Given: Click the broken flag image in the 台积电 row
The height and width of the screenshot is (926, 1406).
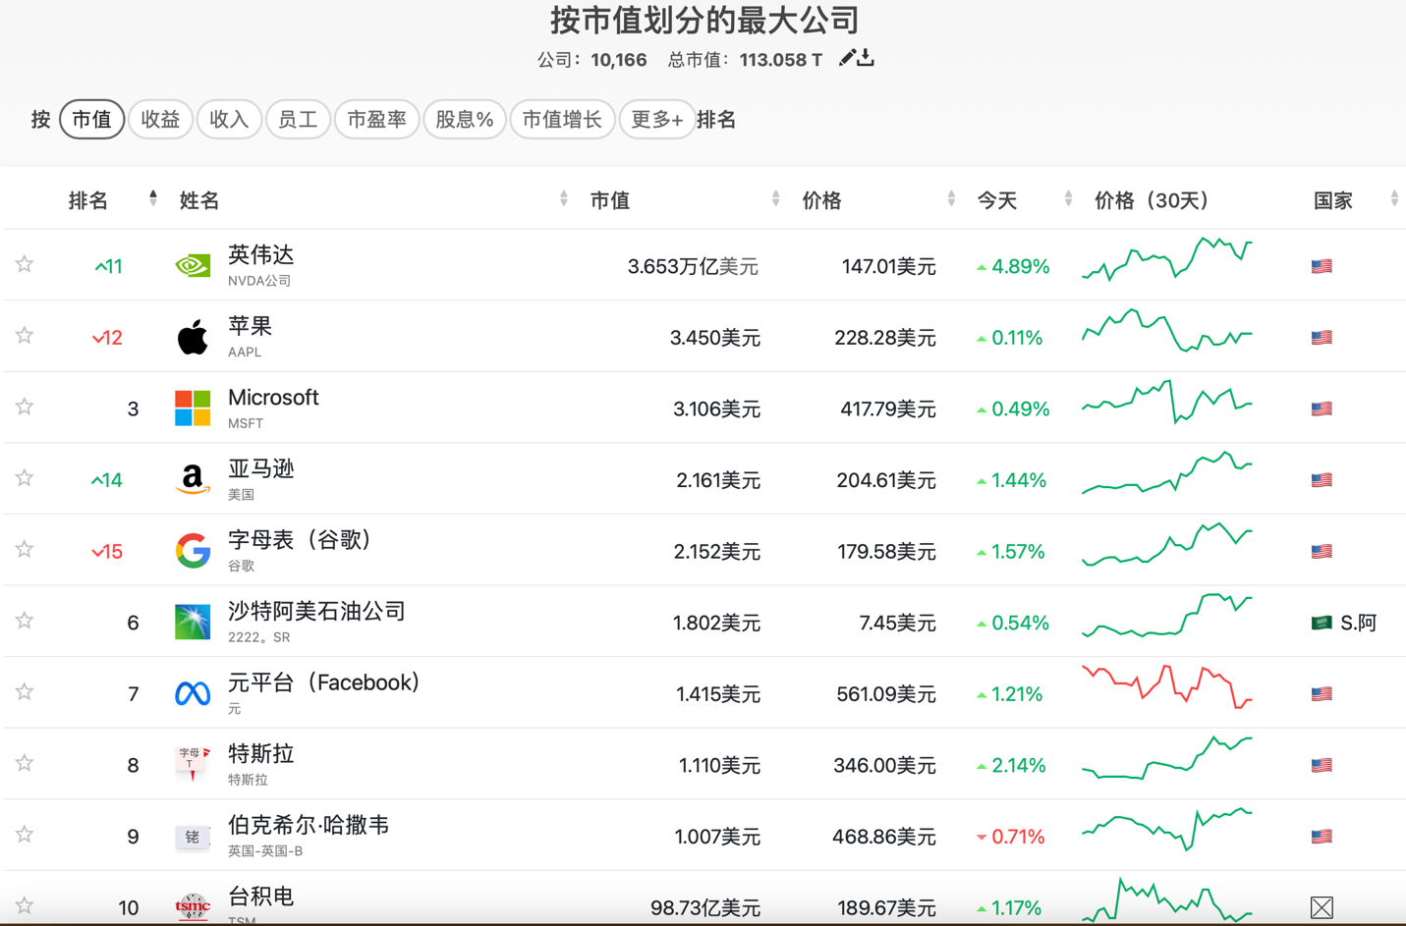Looking at the screenshot, I should coord(1322,907).
